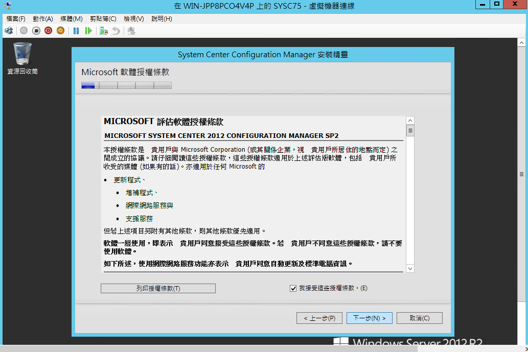Click the VM window vertical scrollbar grip
Viewport: 528px width, 352px height.
[521, 174]
